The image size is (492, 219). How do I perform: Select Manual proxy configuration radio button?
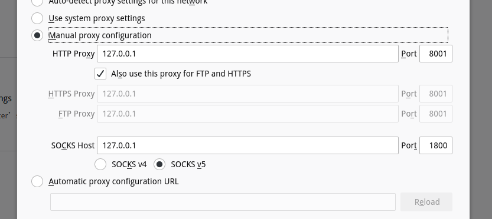(37, 35)
